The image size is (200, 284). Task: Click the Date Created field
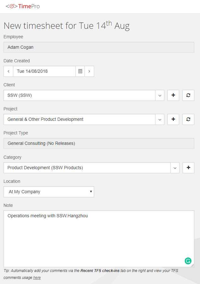44,71
